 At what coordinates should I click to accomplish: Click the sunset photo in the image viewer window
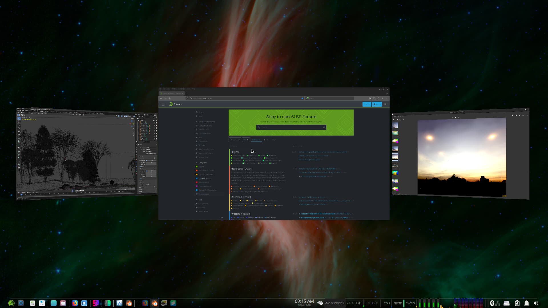point(462,157)
